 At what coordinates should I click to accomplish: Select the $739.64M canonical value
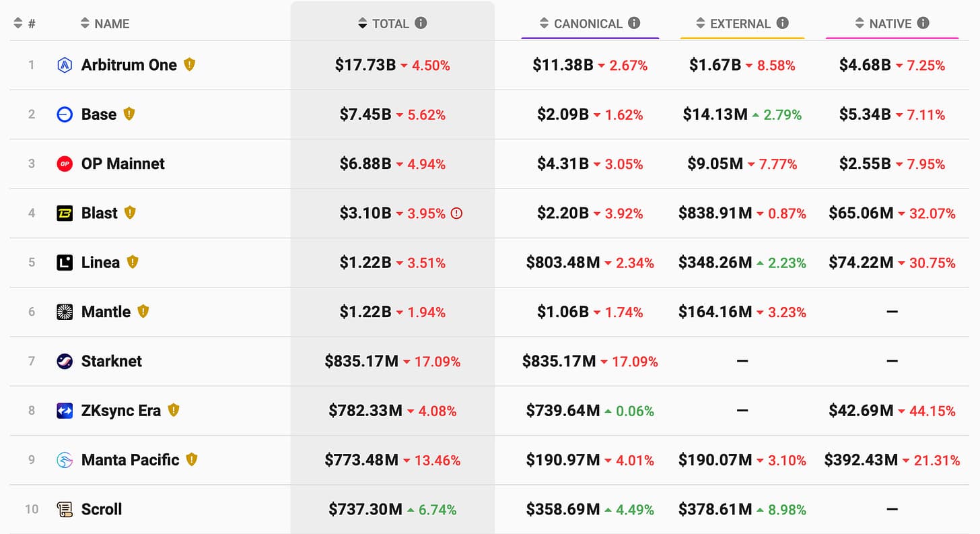[x=563, y=411]
